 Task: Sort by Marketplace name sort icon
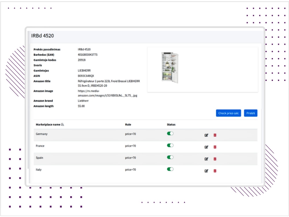pos(62,124)
